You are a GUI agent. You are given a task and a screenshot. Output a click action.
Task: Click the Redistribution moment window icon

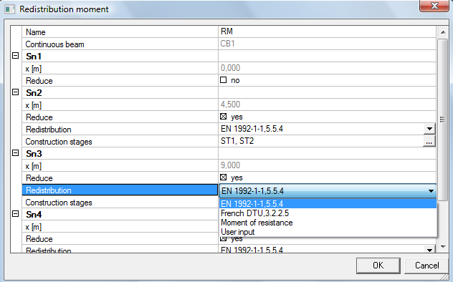point(9,9)
